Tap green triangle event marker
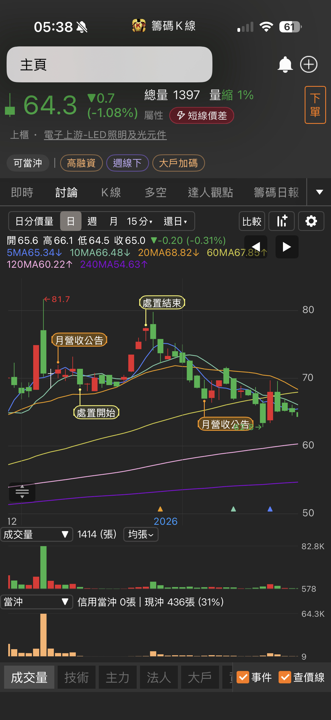 (234, 509)
